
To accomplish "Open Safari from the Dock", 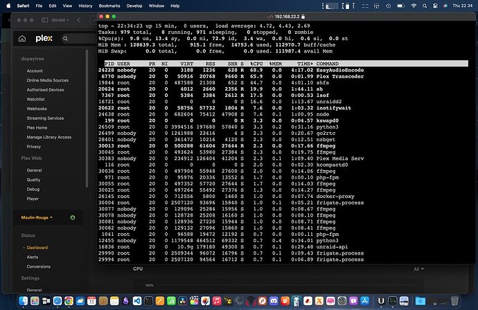I will (57, 301).
